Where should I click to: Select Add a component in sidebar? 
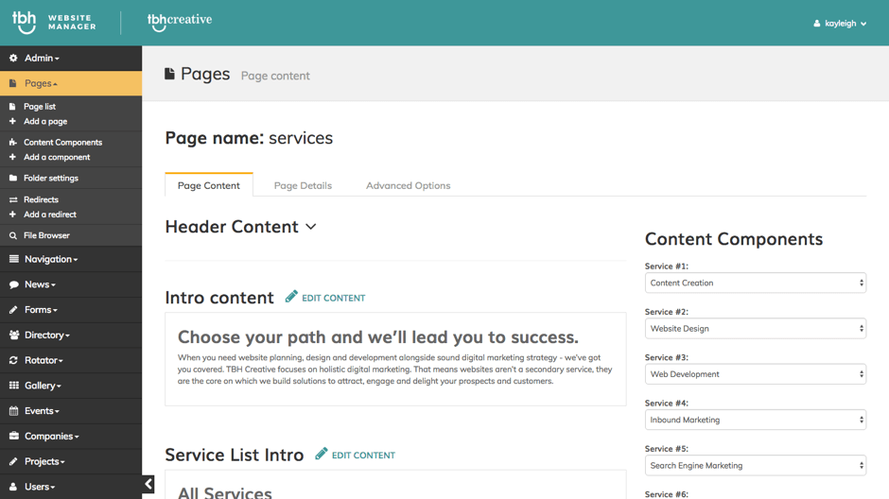(57, 157)
